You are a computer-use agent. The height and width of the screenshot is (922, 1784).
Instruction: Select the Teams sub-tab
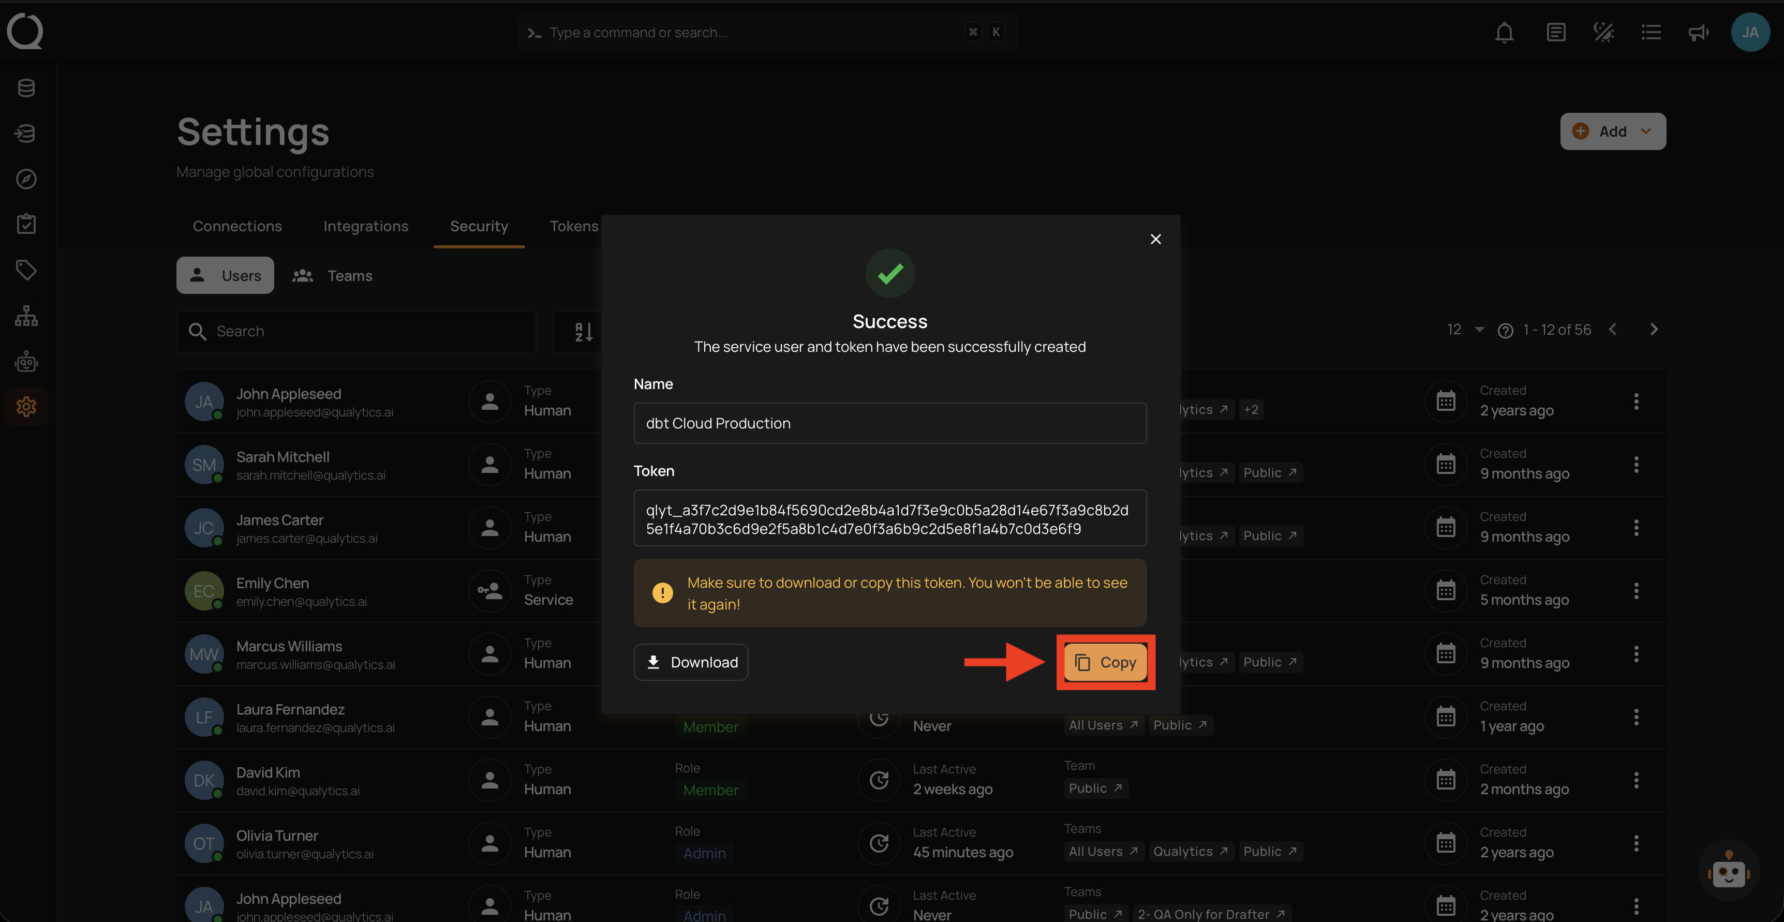tap(332, 276)
